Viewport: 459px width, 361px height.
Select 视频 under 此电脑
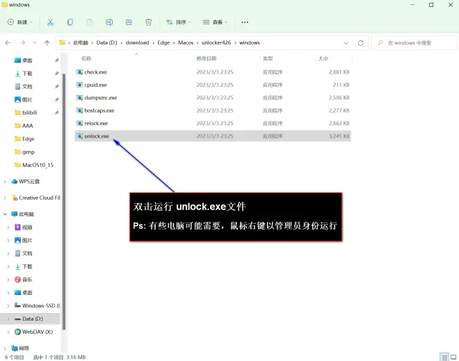(27, 227)
